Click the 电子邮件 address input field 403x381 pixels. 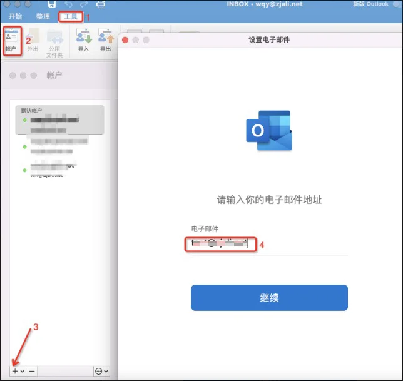tap(269, 244)
